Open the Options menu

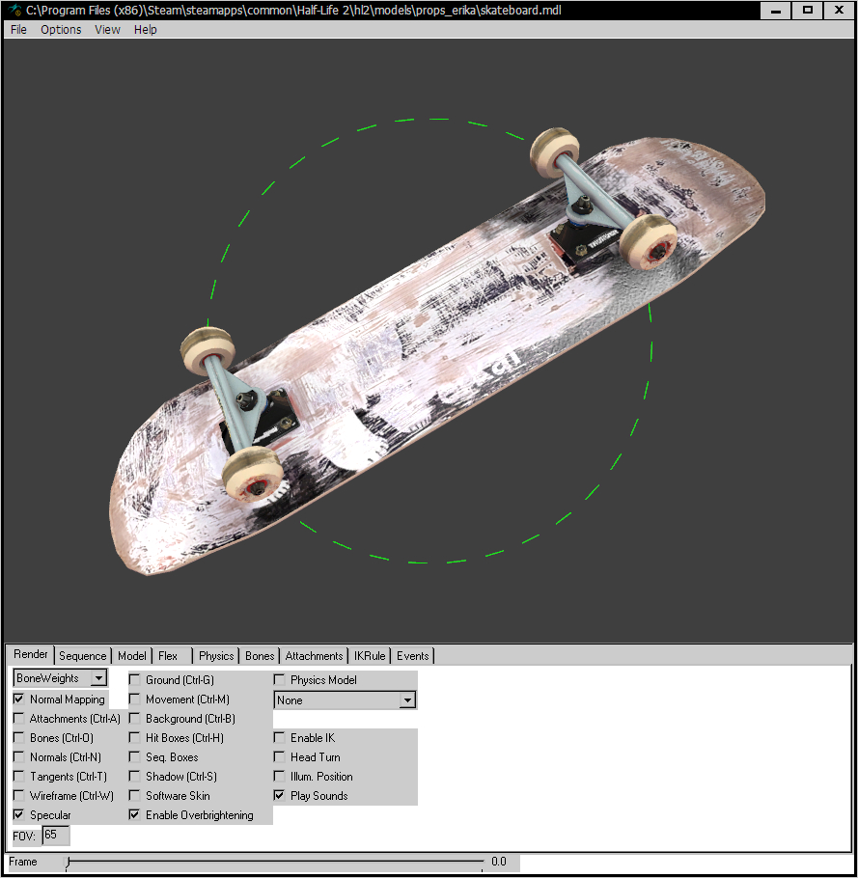(x=61, y=29)
